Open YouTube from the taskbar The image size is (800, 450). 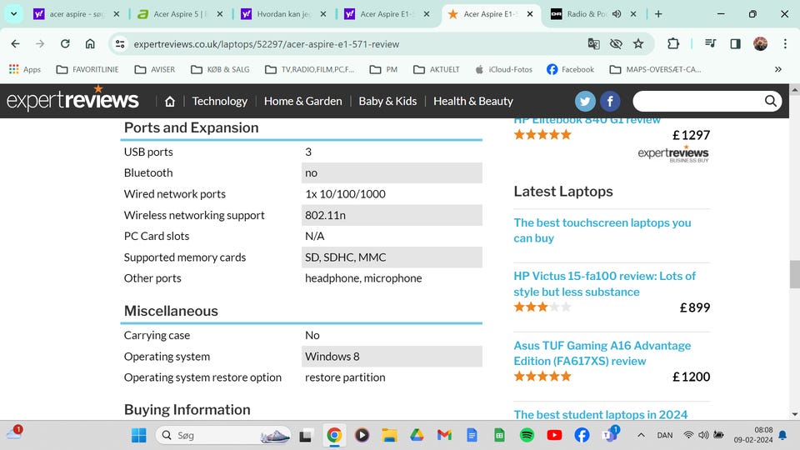(x=554, y=435)
